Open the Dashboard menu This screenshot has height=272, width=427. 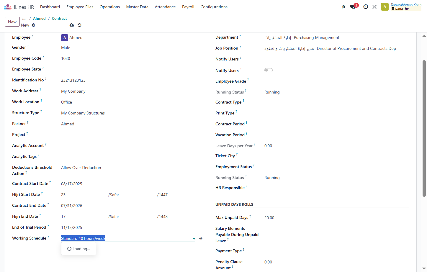[50, 7]
